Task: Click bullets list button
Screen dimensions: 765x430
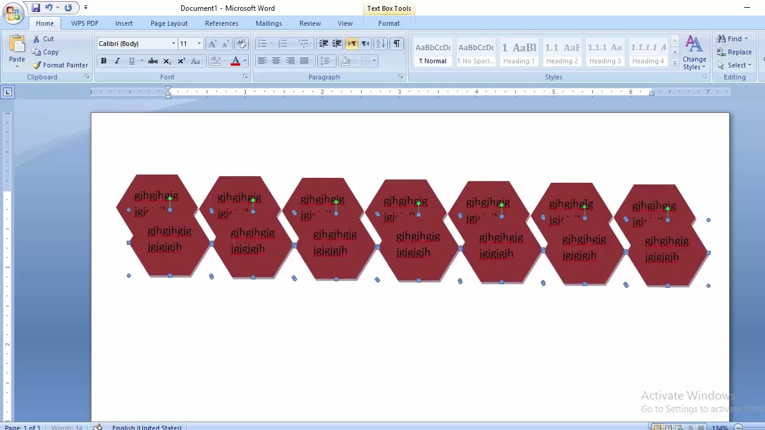Action: point(262,44)
